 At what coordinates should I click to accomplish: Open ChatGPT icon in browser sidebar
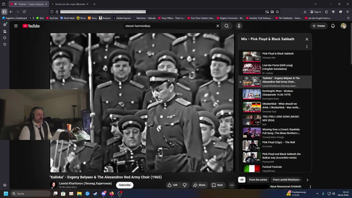coord(5,25)
